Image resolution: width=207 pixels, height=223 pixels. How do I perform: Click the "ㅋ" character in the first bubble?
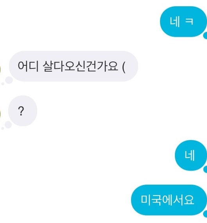pos(189,22)
